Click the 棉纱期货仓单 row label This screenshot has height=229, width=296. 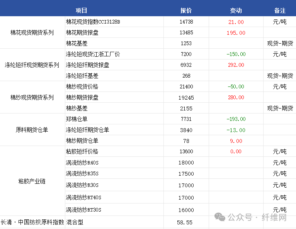pyautogui.click(x=82, y=141)
